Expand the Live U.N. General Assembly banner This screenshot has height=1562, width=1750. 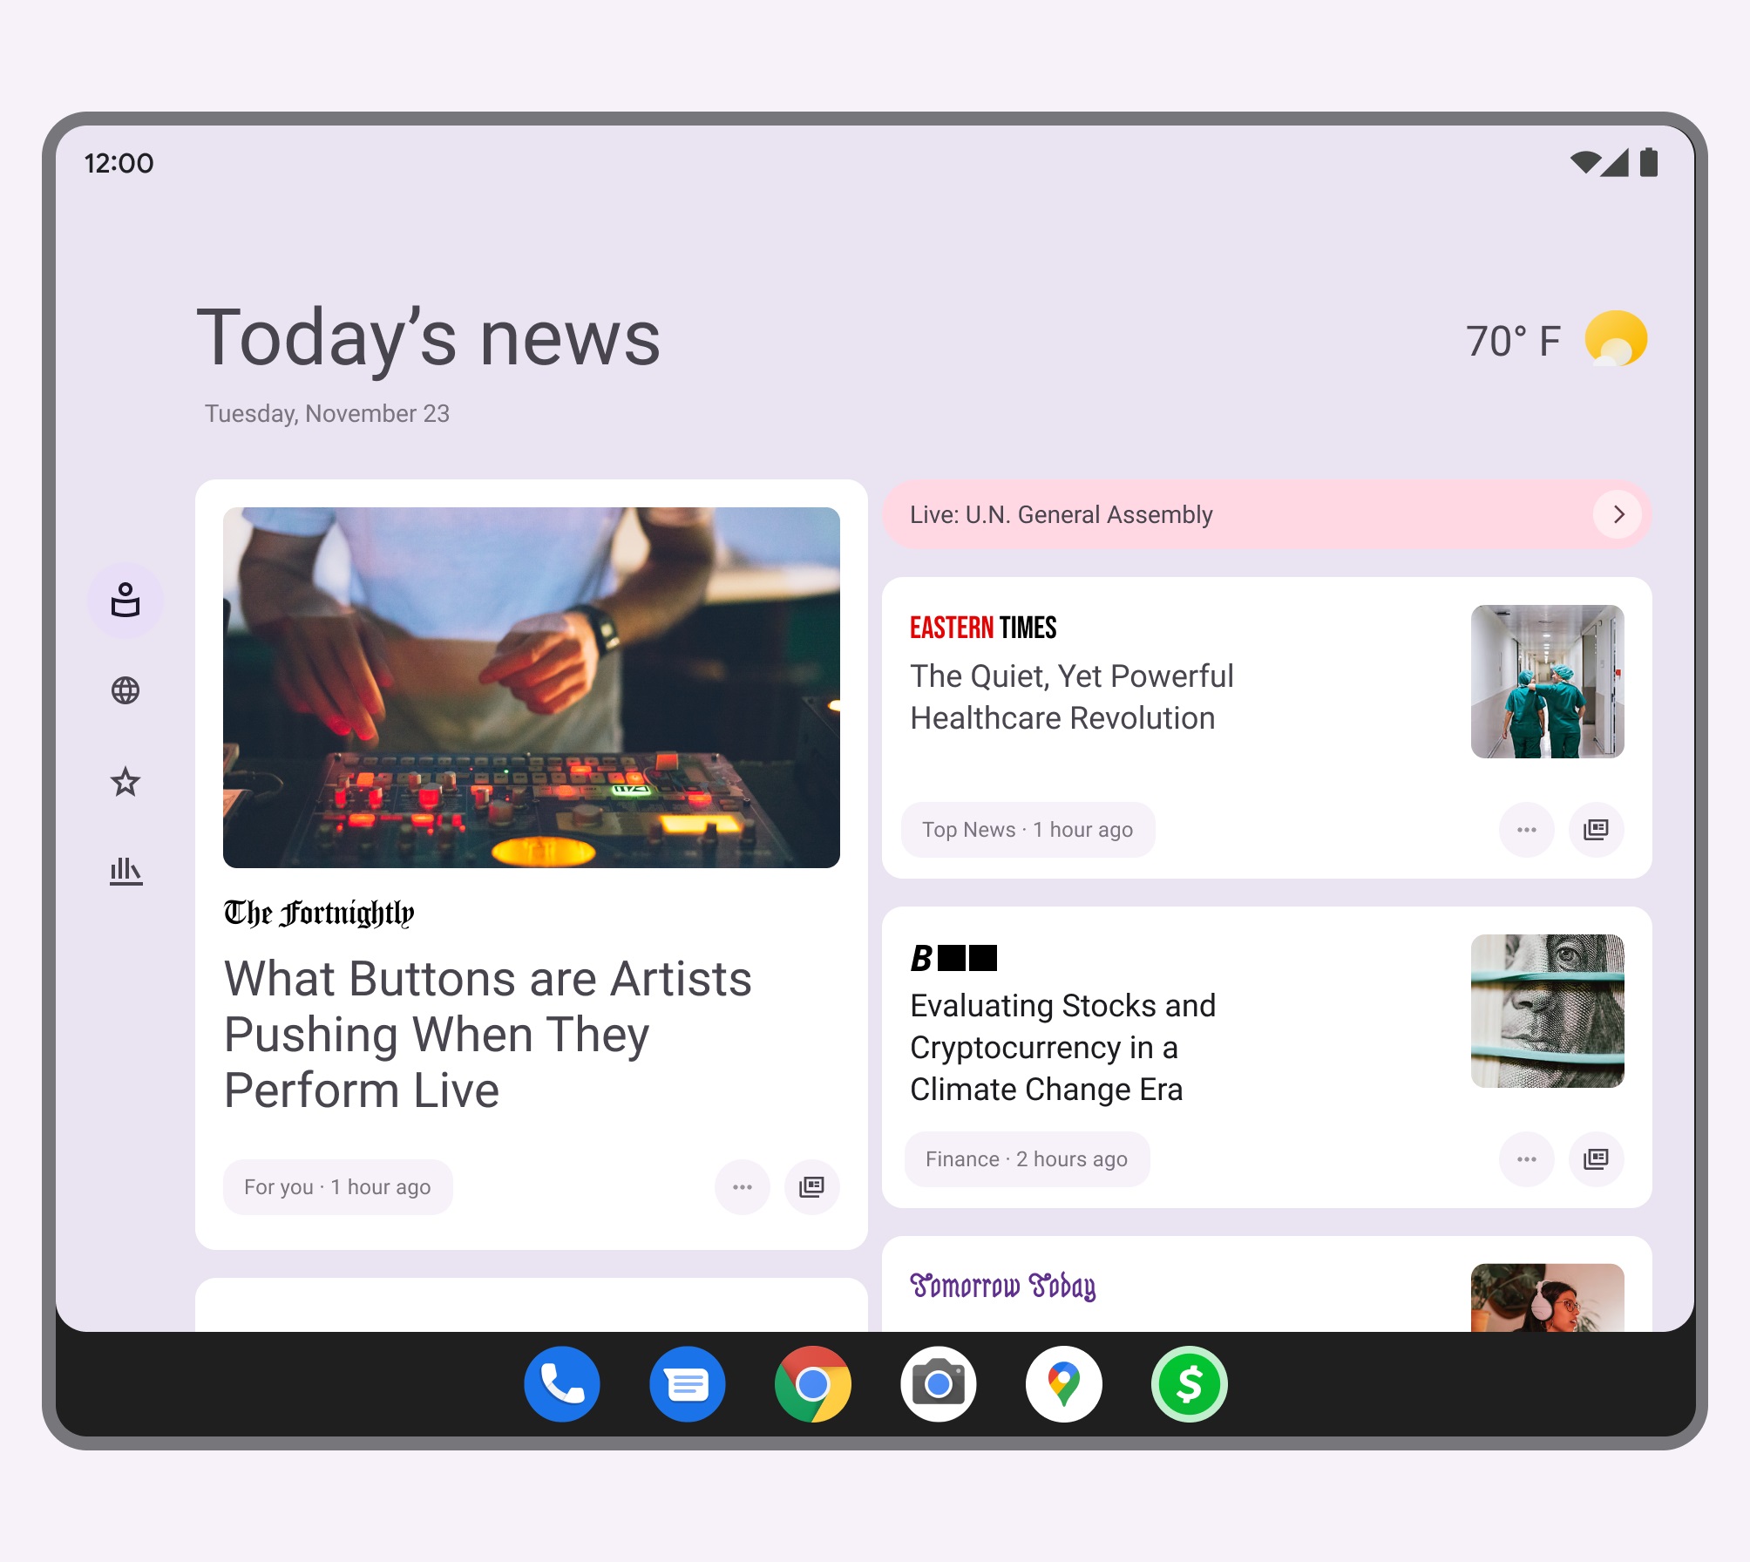1618,514
